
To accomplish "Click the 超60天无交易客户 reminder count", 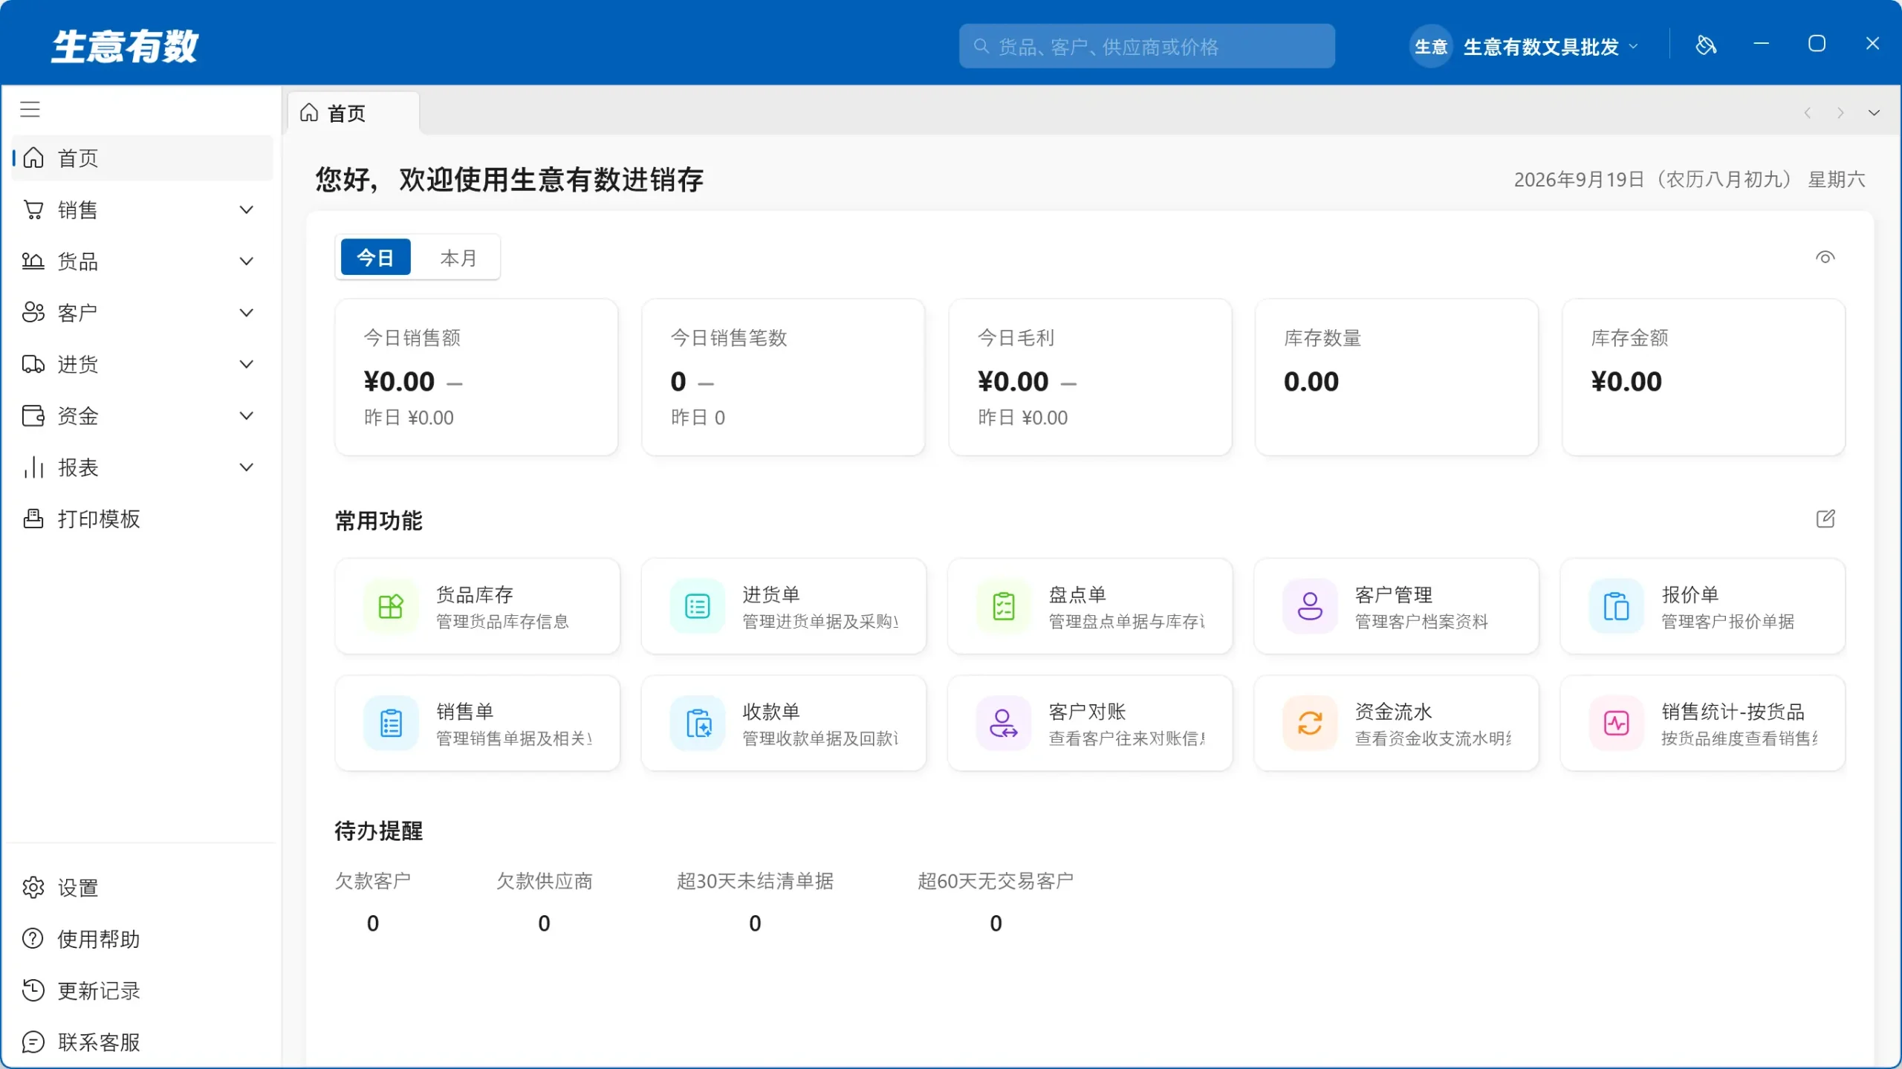I will pyautogui.click(x=996, y=923).
